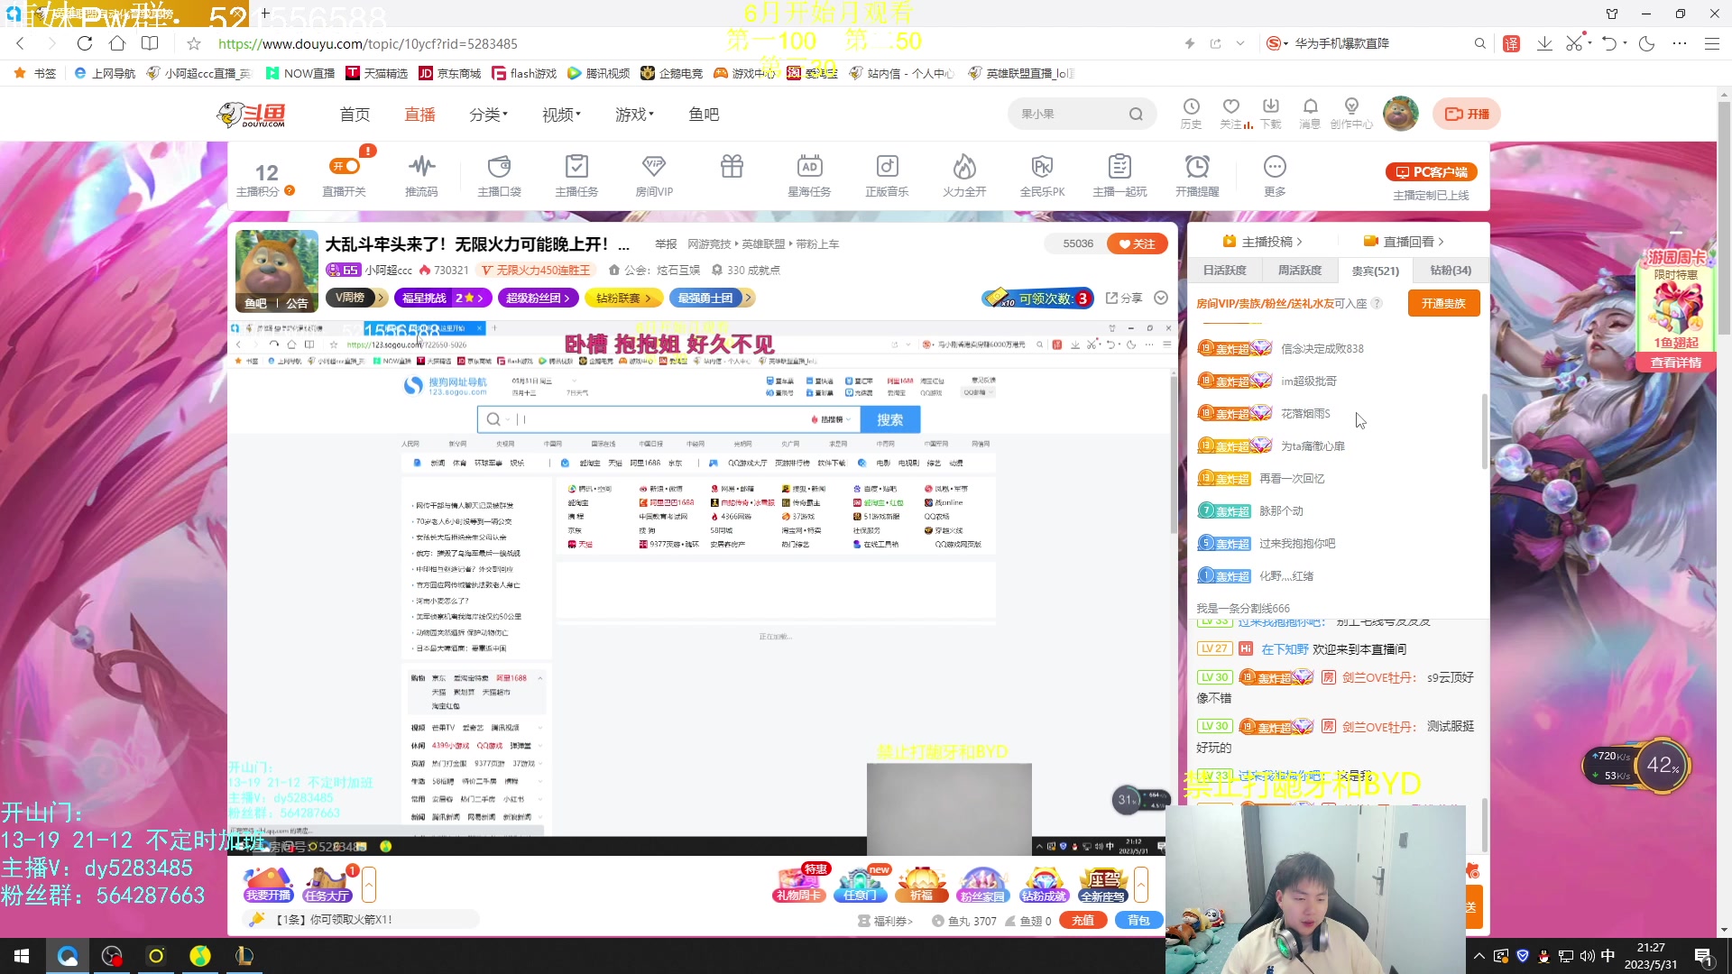The width and height of the screenshot is (1732, 974).
Task: Switch to the 钻粉(34) tab
Action: pyautogui.click(x=1449, y=270)
